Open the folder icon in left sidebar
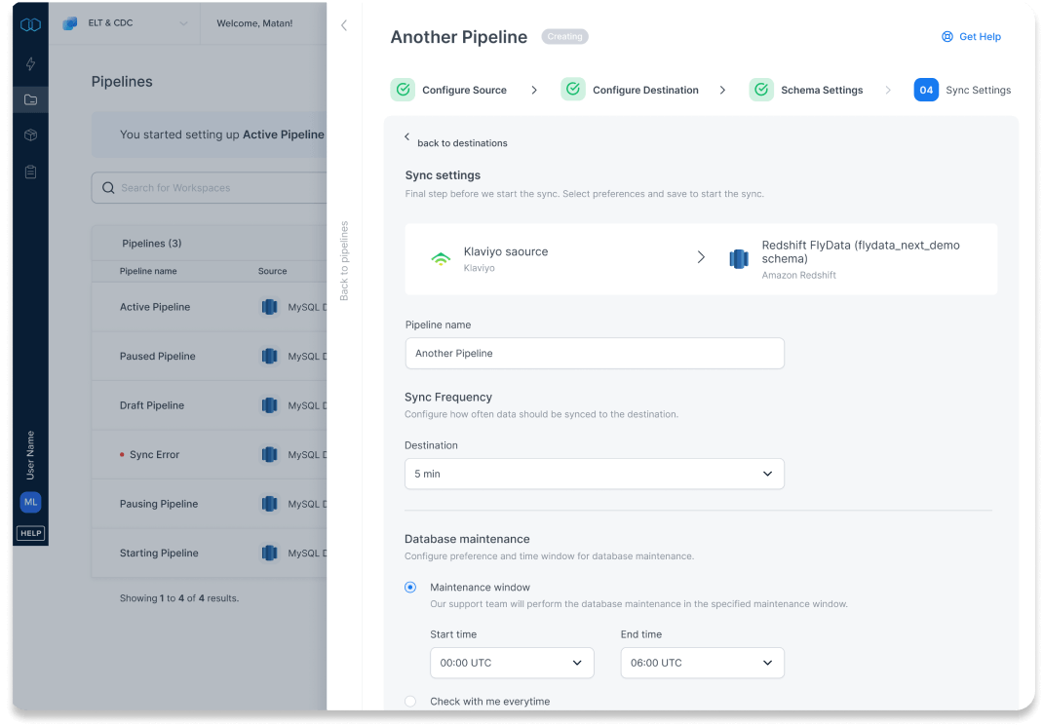1043x726 pixels. [30, 99]
